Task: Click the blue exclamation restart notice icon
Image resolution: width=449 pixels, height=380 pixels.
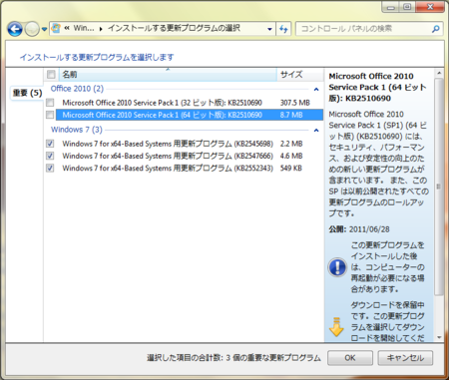Action: pyautogui.click(x=337, y=267)
